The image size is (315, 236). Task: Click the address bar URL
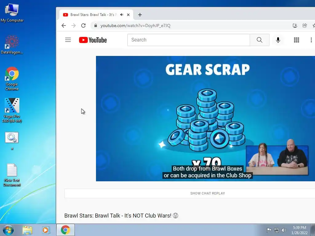tap(135, 26)
